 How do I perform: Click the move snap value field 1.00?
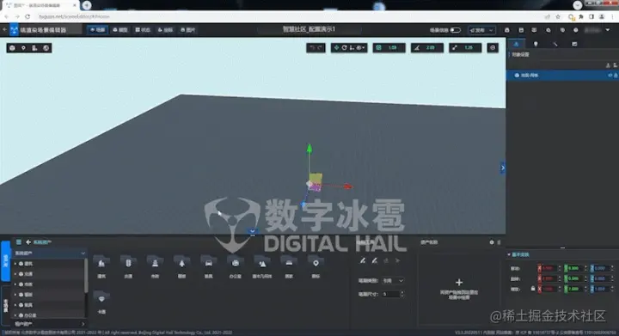point(392,48)
